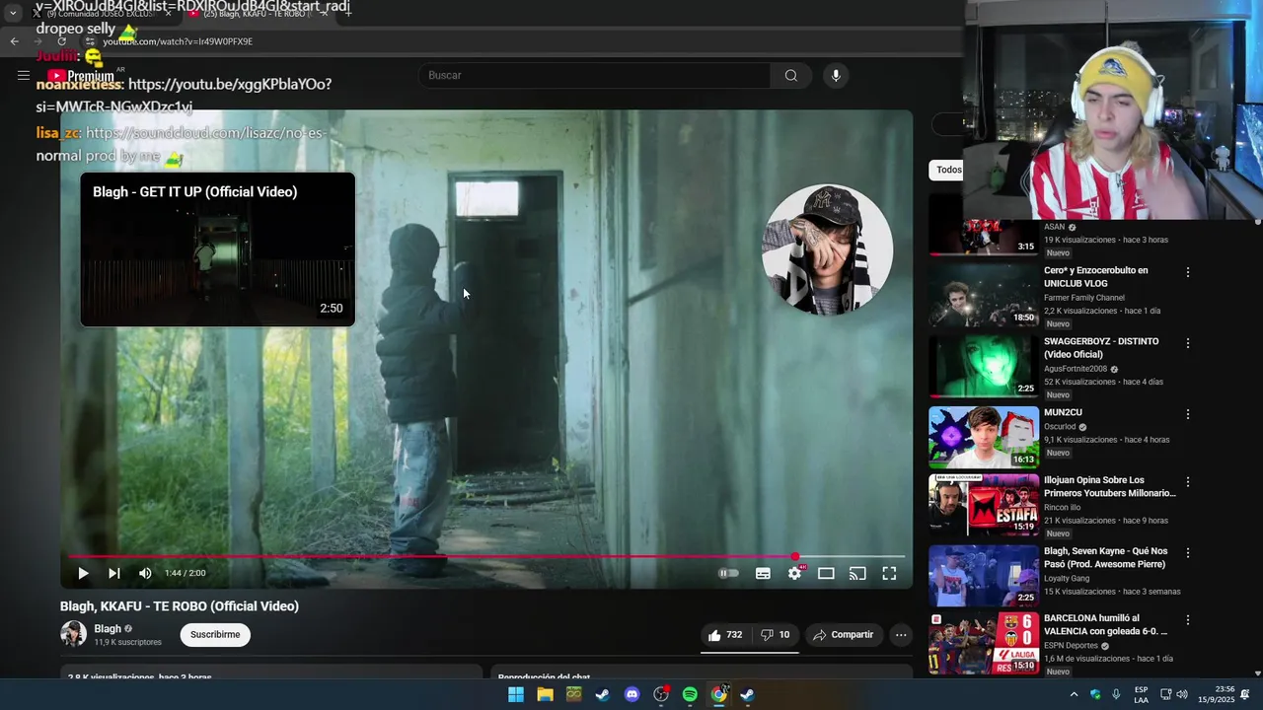Share the video via Compartir
This screenshot has width=1263, height=710.
pyautogui.click(x=844, y=635)
